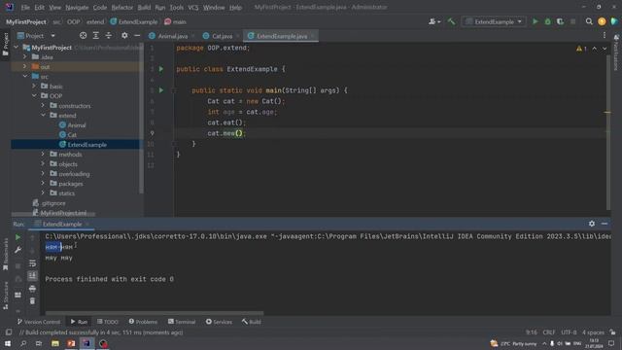Expand the constructors package
Viewport: 622px width, 350px height.
pyautogui.click(x=43, y=106)
